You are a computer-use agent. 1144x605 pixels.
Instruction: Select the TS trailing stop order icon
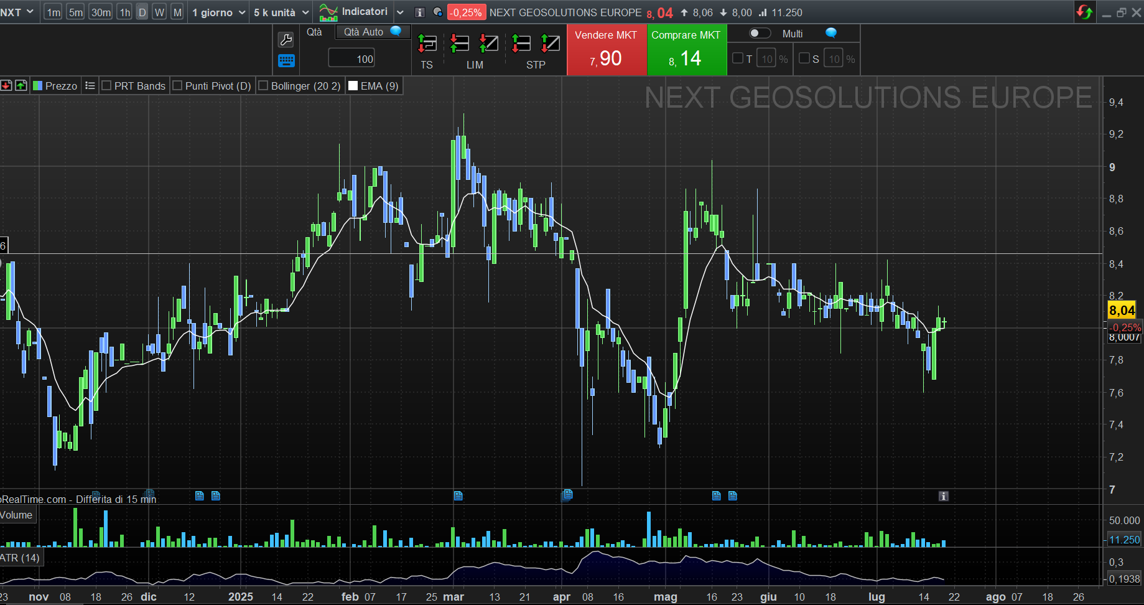pyautogui.click(x=427, y=44)
